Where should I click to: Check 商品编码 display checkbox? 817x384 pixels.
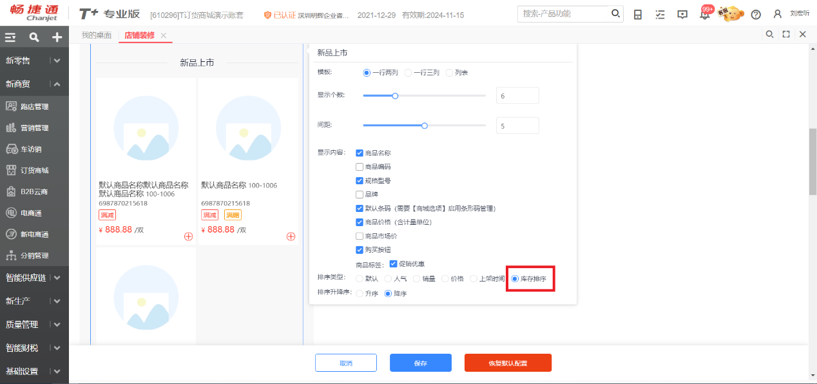(360, 167)
